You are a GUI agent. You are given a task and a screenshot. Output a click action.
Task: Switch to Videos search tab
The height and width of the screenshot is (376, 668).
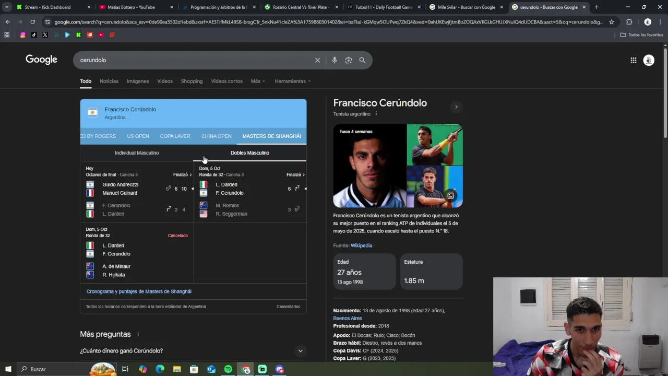pos(165,81)
